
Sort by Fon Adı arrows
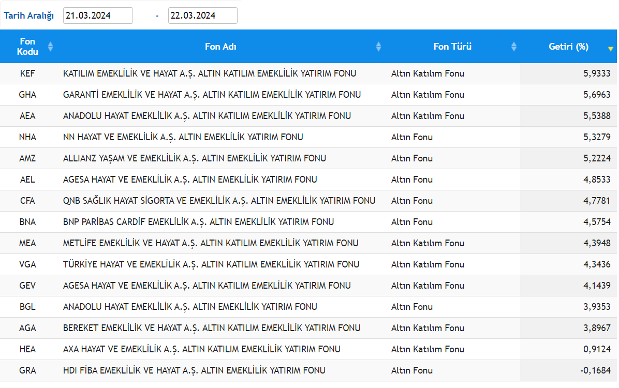click(x=378, y=47)
